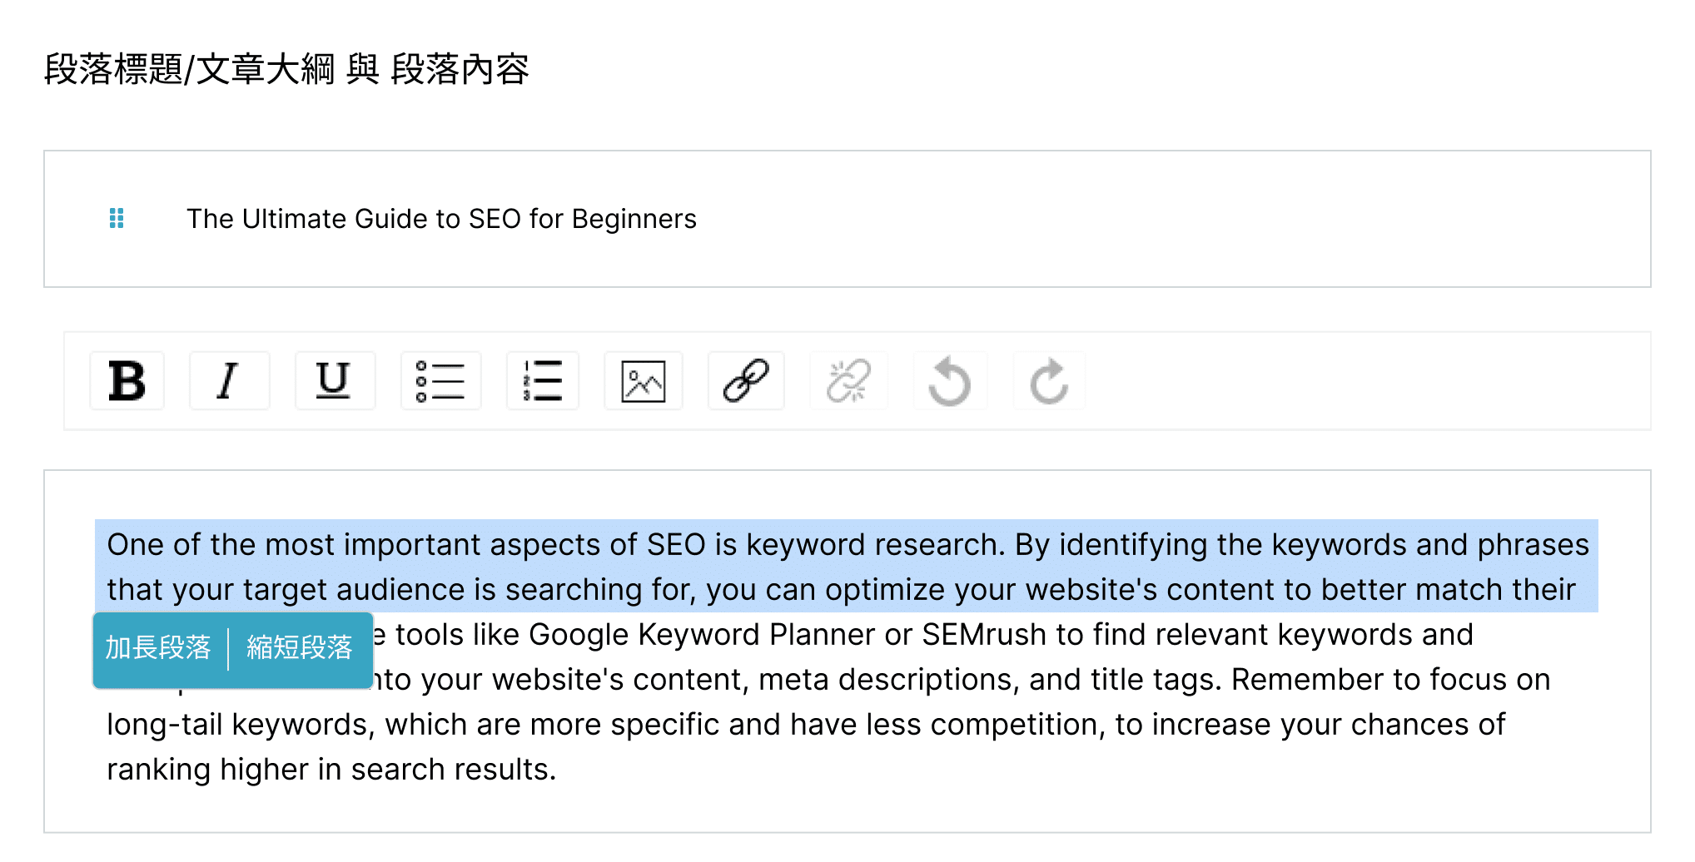Screen dimensions: 1695x862
Task: Click the section title 段落標題/文章大綱 與 段落內容
Action: 286,69
